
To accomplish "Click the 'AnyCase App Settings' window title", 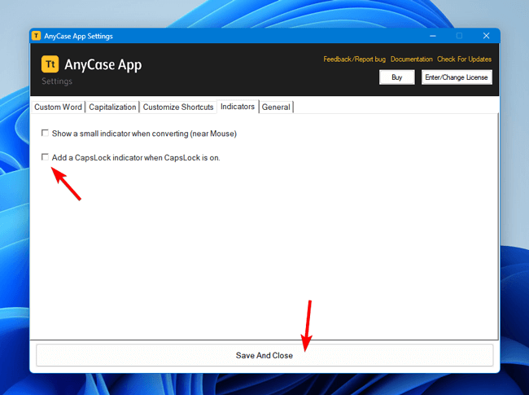I will point(78,36).
